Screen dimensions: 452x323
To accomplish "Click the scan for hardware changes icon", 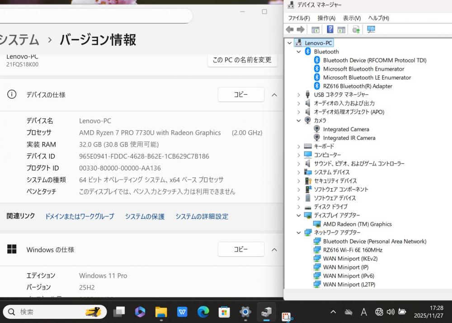I will point(371,29).
